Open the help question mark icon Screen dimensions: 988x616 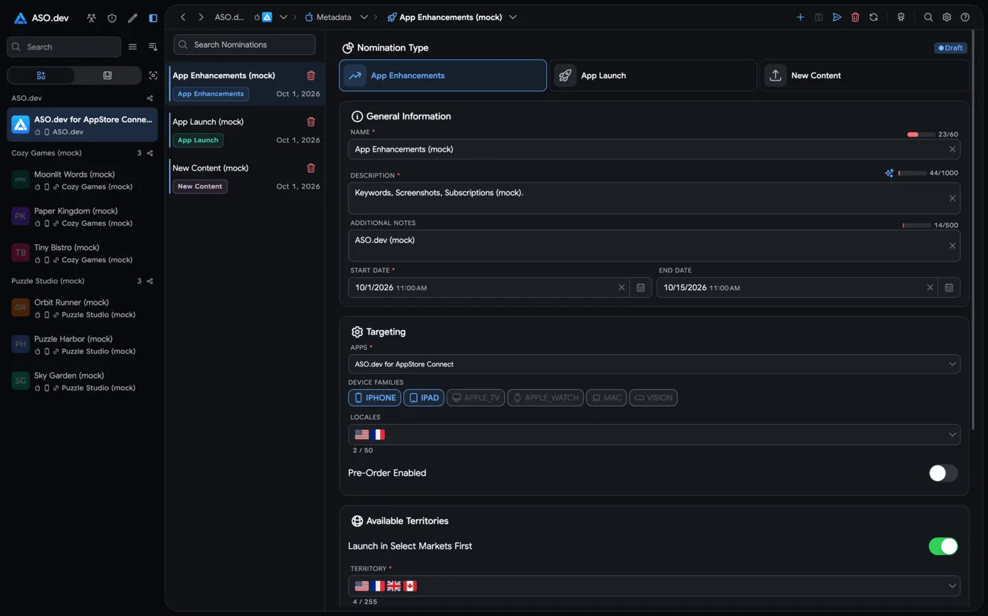pos(965,17)
